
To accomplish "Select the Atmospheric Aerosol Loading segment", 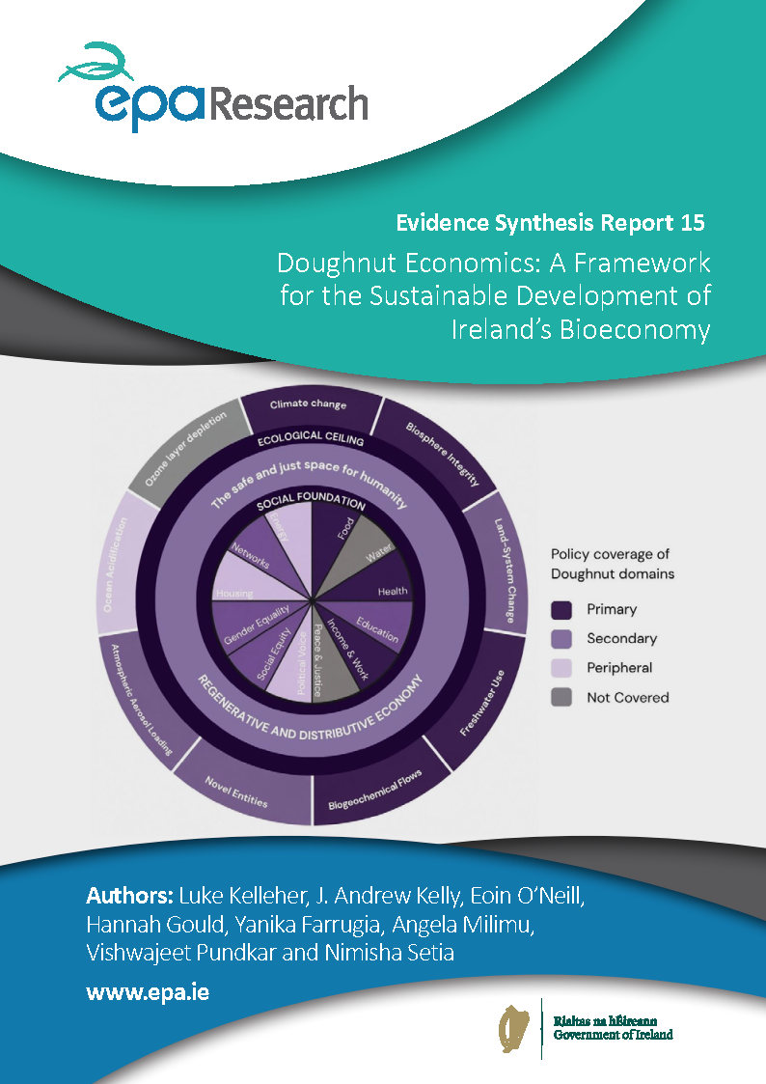I will click(144, 700).
